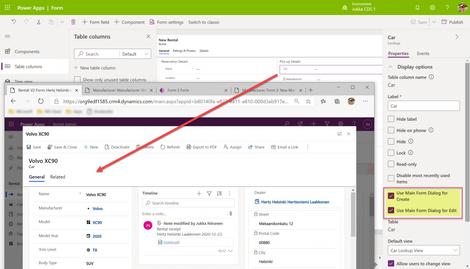The height and width of the screenshot is (269, 470).
Task: Click the undo icon in the form toolbar
Action: point(13,22)
